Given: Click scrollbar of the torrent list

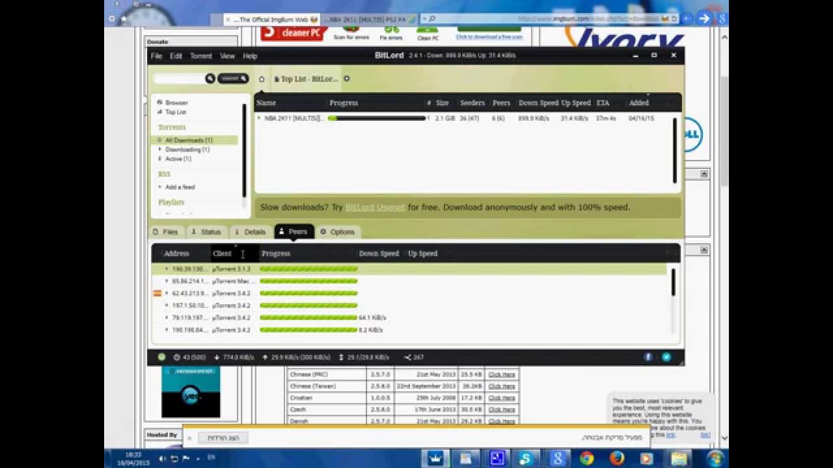Looking at the screenshot, I should pyautogui.click(x=674, y=150).
